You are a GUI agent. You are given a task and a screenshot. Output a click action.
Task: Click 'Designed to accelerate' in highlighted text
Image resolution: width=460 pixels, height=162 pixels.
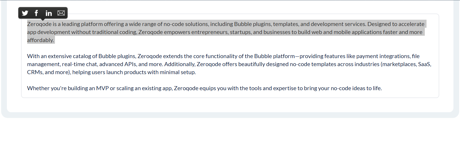(x=396, y=24)
